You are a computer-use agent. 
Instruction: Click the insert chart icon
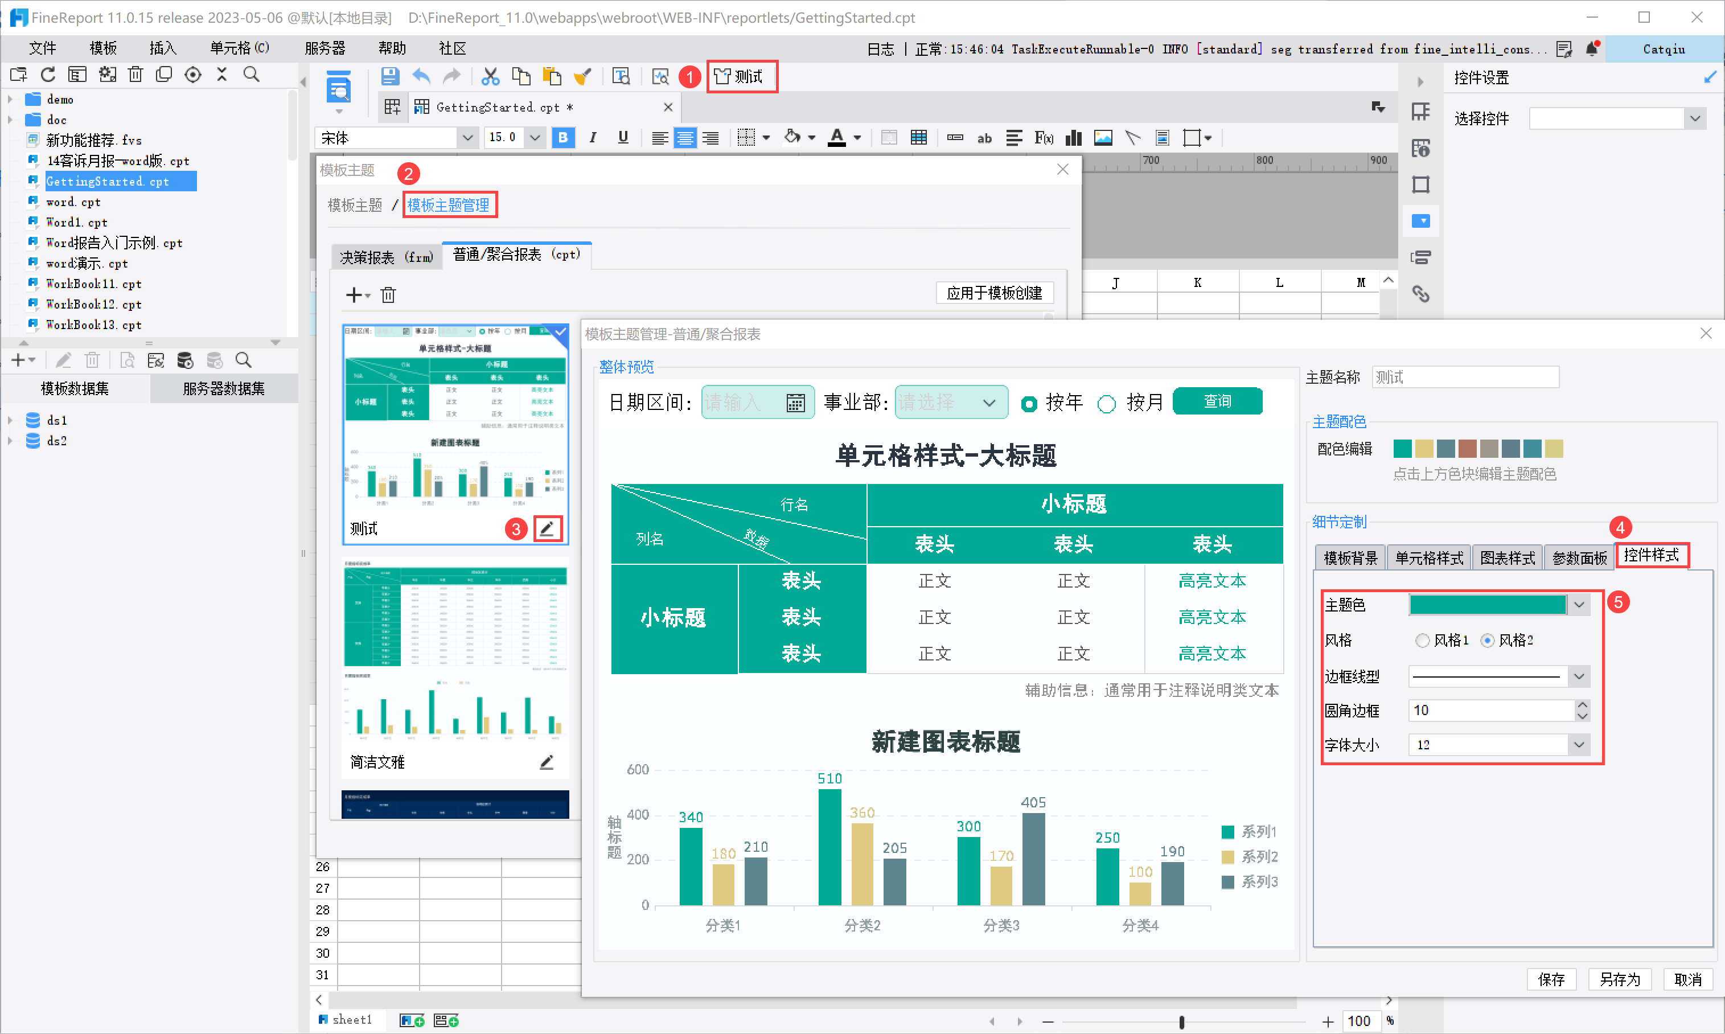1073,138
